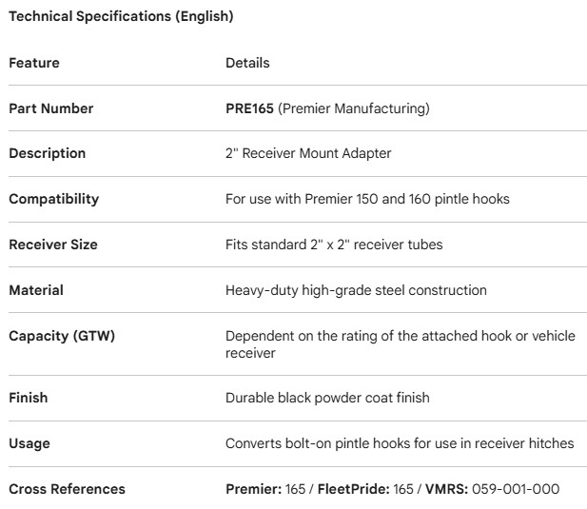Select the Details column header
The width and height of the screenshot is (587, 509).
coord(247,63)
